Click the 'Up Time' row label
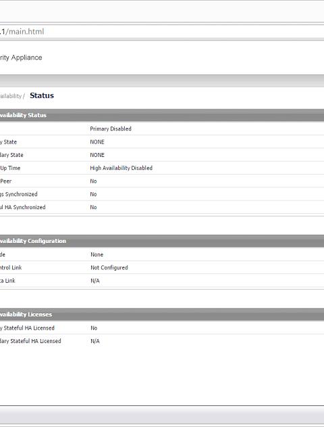Image resolution: width=324 pixels, height=427 pixels. coord(10,168)
